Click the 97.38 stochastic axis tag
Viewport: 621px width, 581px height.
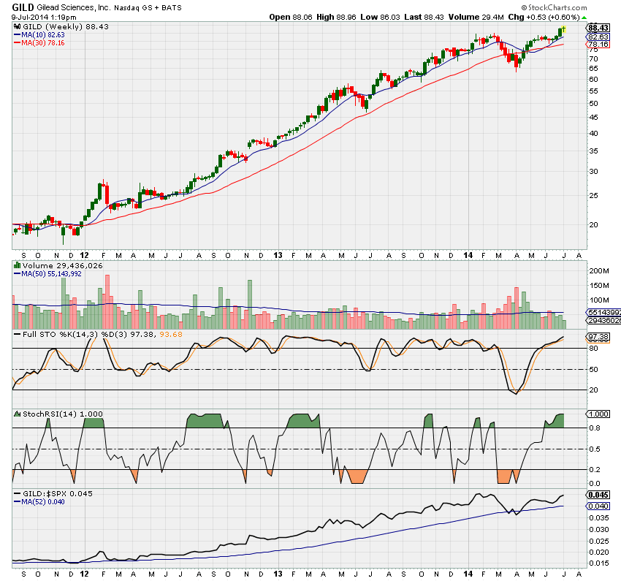click(598, 337)
